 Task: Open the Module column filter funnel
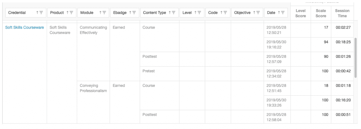(104, 13)
